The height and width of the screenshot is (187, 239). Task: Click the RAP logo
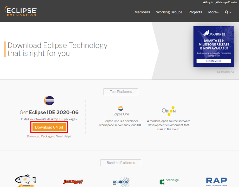tap(216, 182)
